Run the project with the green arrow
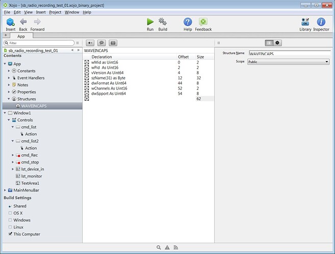 (150, 22)
